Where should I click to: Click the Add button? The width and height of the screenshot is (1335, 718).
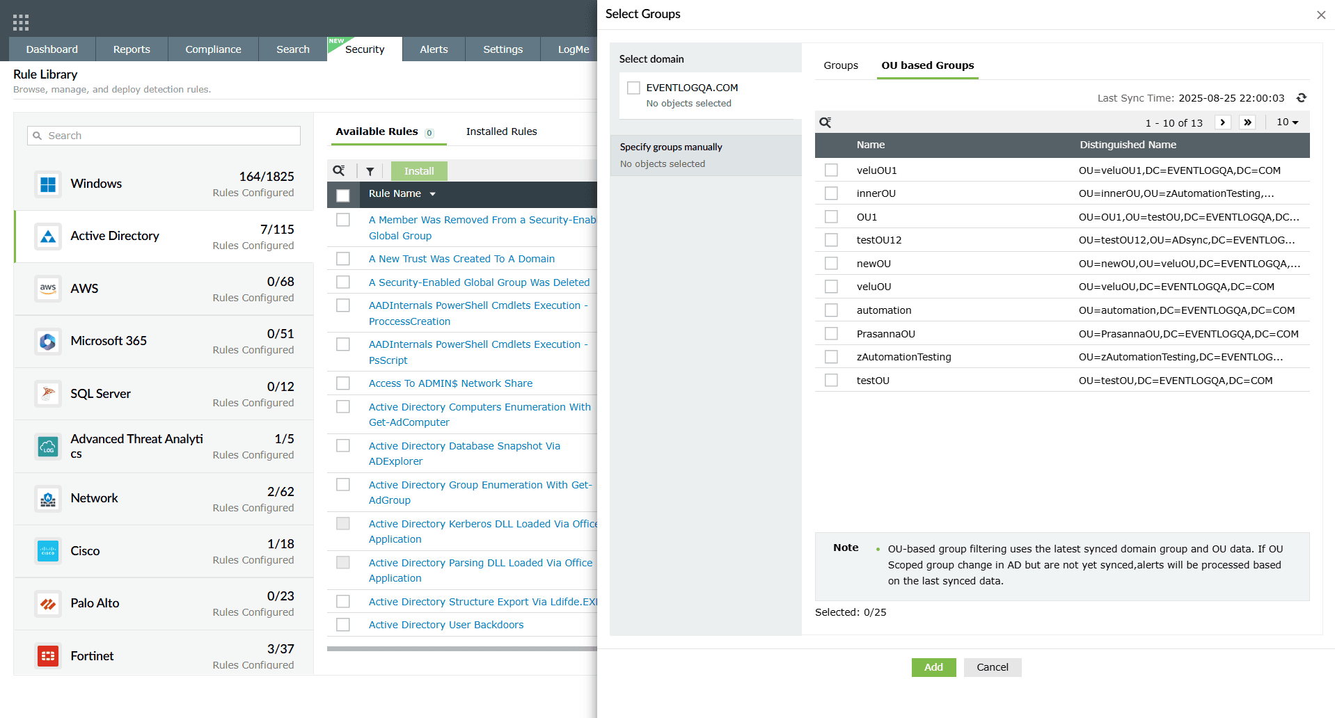[933, 667]
